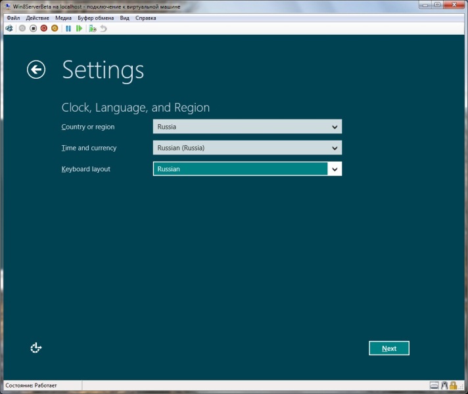Open the Keyboard layout dropdown

tap(247, 169)
